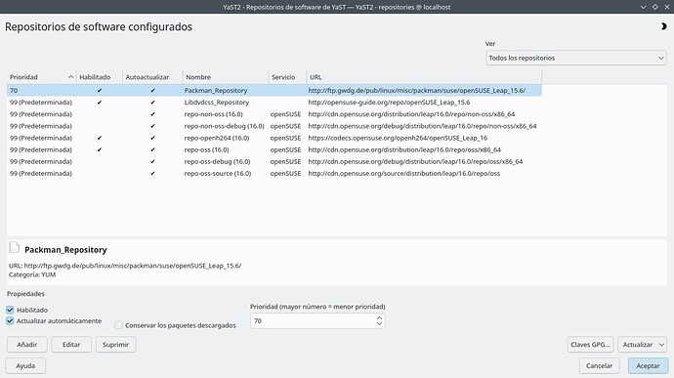Click Habilitado checkmark for repo-oss (16.0) row

coord(100,150)
